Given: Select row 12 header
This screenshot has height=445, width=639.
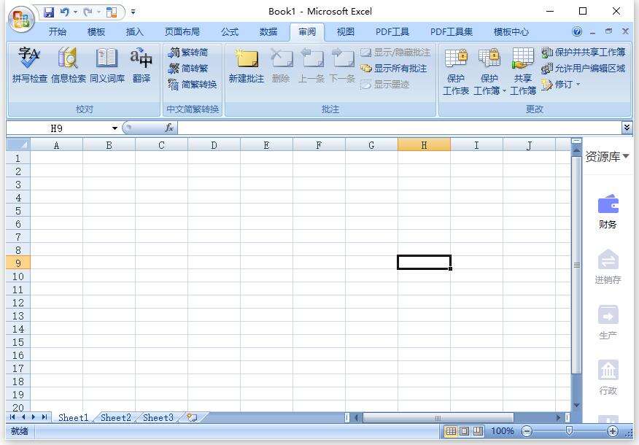Looking at the screenshot, I should coord(18,303).
